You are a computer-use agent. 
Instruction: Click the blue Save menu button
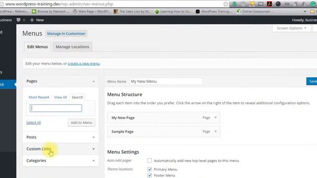312,81
